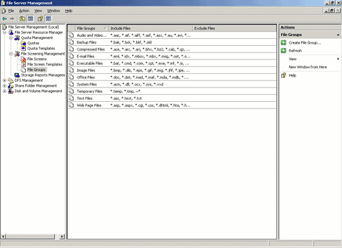Click the System Files row icon
Screen dimensions: 342x248
[x=72, y=84]
